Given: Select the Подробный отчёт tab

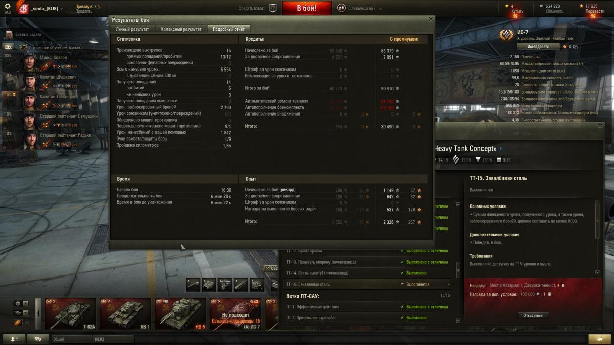Looking at the screenshot, I should 229,29.
